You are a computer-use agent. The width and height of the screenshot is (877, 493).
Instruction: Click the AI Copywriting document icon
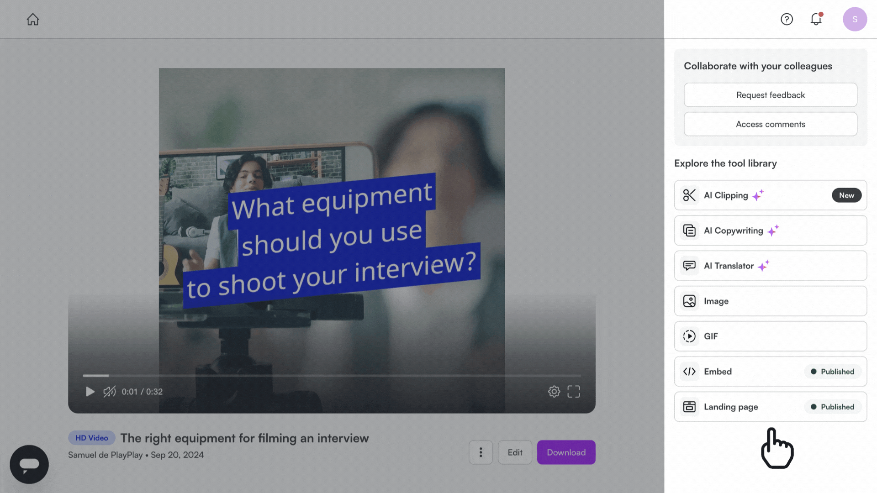(x=689, y=231)
